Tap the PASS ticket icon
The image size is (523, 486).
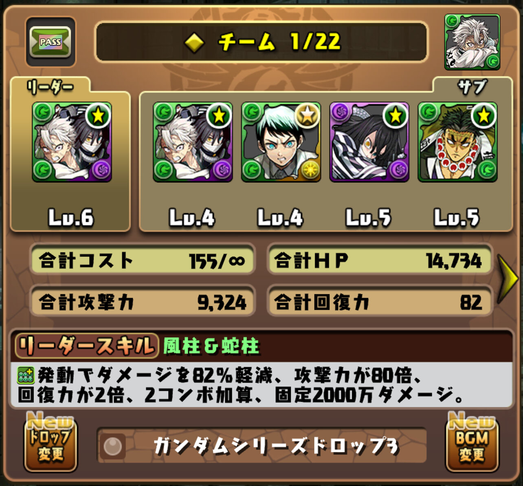(51, 42)
